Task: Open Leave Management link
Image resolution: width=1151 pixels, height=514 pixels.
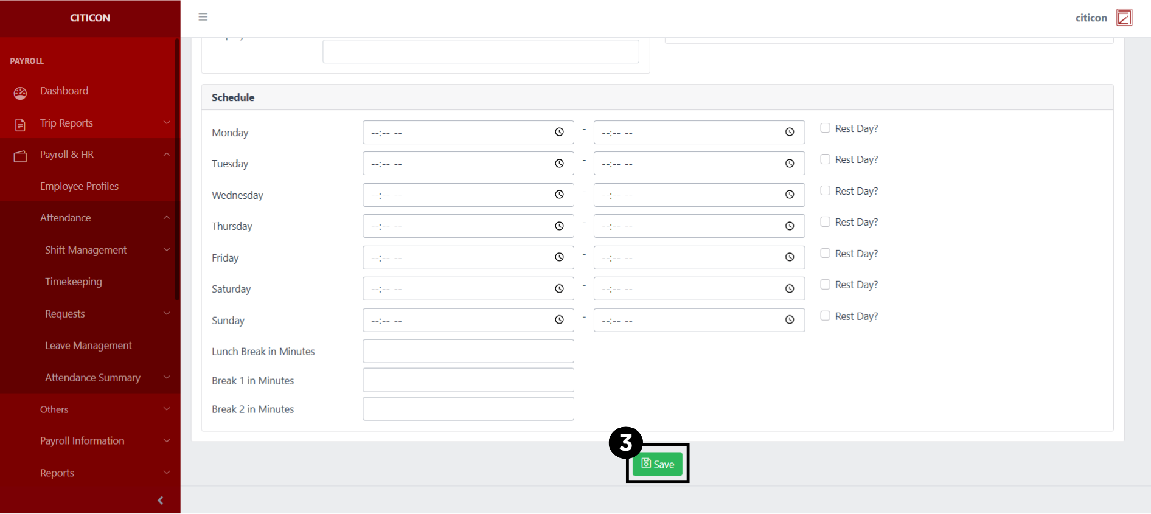Action: 88,346
